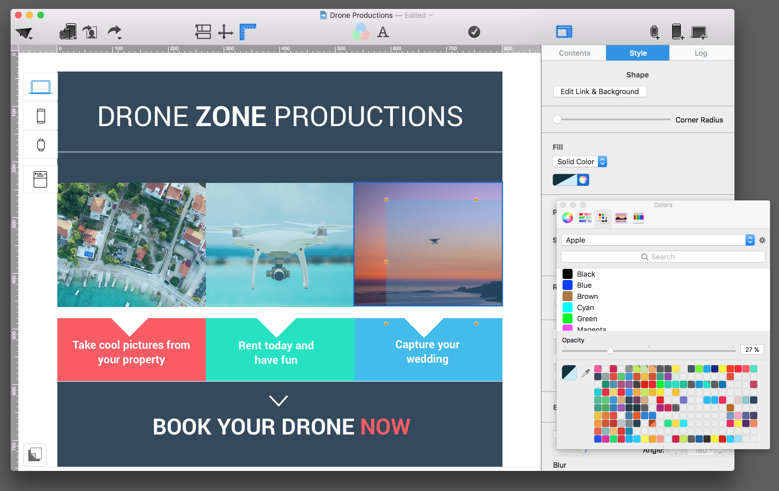Select the layout blocks tool icon

point(203,32)
